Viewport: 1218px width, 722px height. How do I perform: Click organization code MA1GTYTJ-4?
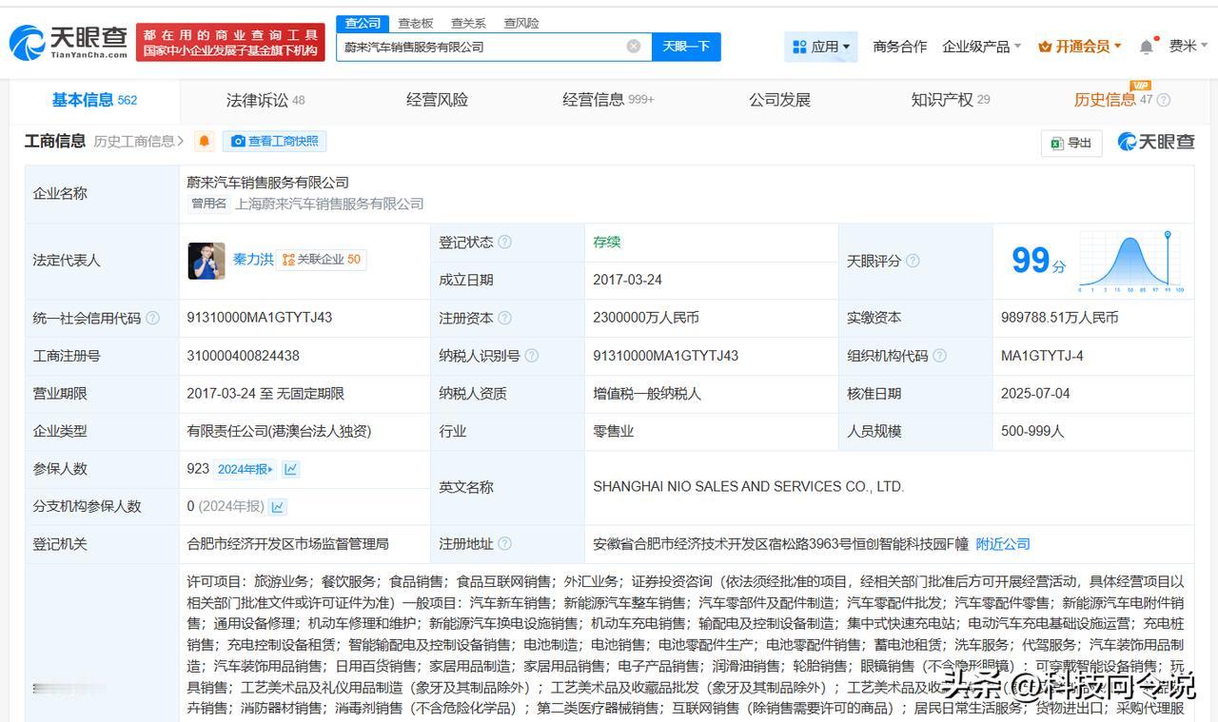[x=1042, y=356]
